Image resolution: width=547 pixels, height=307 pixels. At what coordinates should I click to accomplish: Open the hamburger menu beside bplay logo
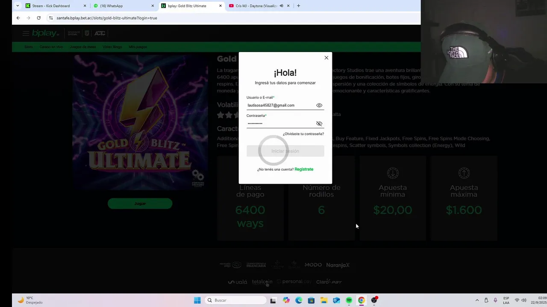click(26, 33)
